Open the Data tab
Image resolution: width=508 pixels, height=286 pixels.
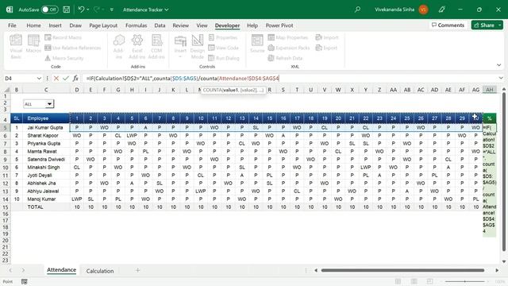(x=160, y=25)
